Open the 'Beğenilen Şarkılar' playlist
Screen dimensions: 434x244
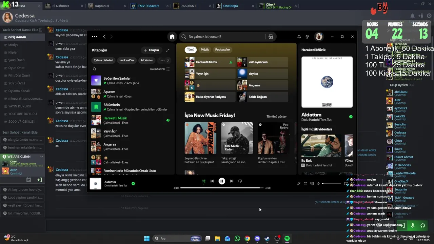click(x=131, y=80)
